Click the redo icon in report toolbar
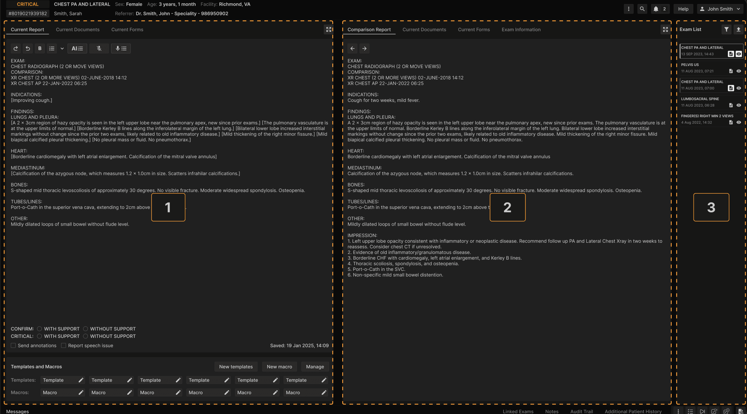The width and height of the screenshot is (747, 414). [16, 48]
